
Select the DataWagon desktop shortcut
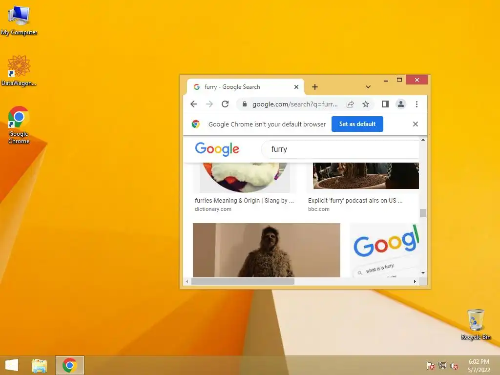(19, 70)
